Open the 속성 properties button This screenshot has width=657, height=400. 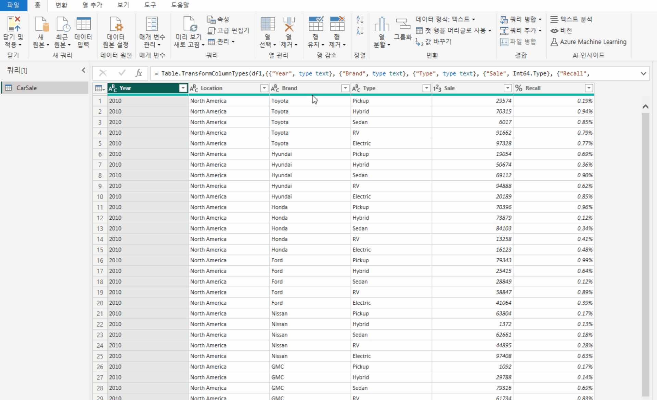pos(218,19)
